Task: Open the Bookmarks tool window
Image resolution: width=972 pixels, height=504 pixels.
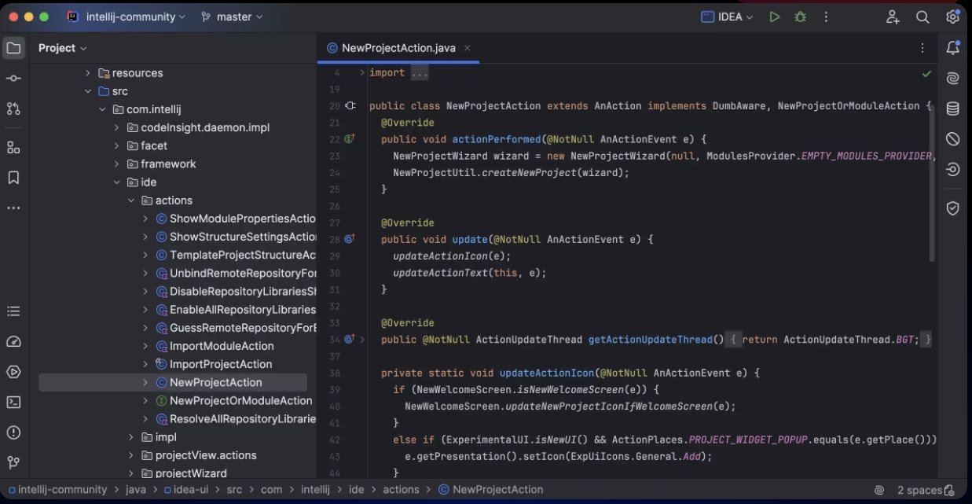Action: (x=13, y=178)
